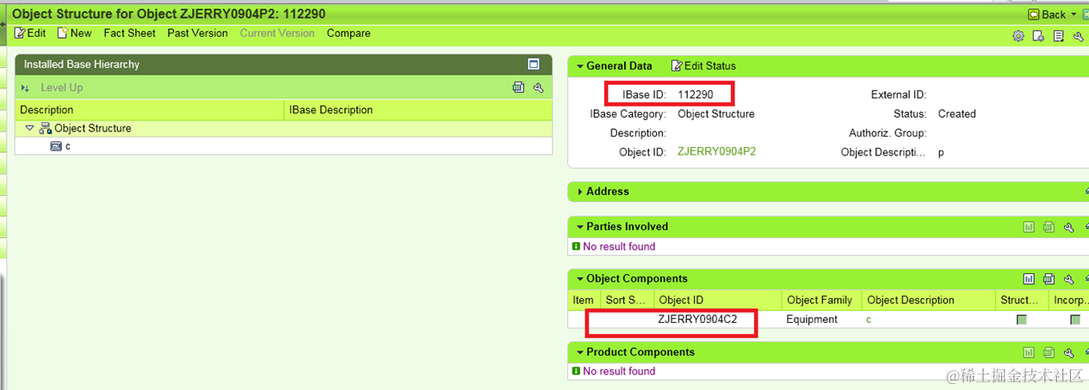Click the Item column header
Screen dimensions: 1089x390
click(x=584, y=300)
